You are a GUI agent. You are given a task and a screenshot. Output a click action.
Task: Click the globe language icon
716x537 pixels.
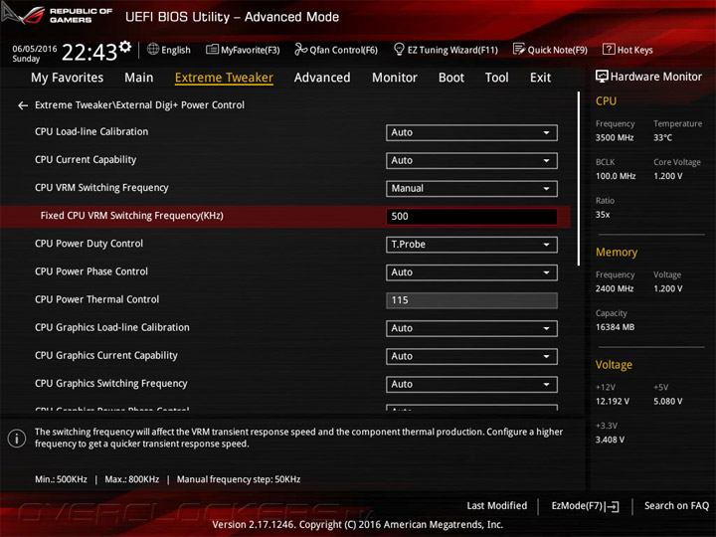tap(153, 49)
